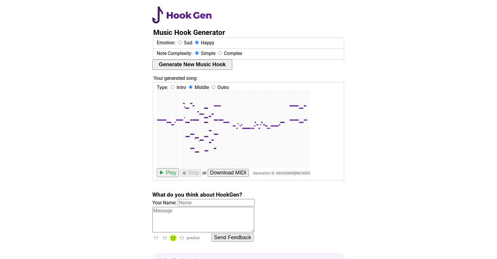Image resolution: width=497 pixels, height=259 pixels.
Task: Click the Simple complexity radio button
Action: coord(196,53)
